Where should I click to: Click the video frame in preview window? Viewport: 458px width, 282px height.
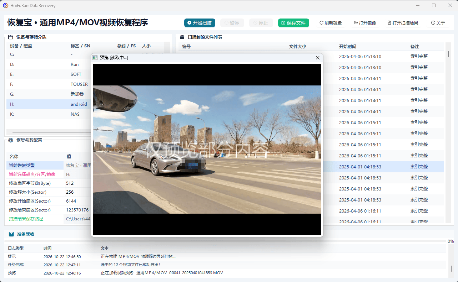207,150
